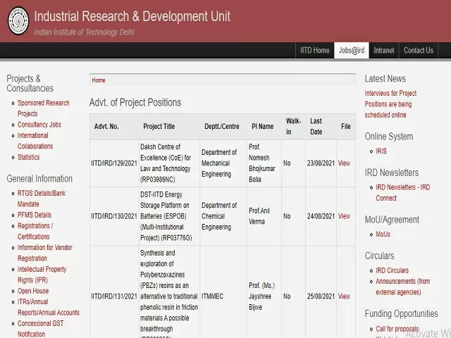
Task: Click the General Information heading
Action: tap(39, 179)
